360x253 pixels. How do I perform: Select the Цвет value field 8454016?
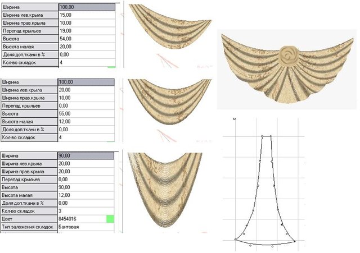click(x=82, y=219)
